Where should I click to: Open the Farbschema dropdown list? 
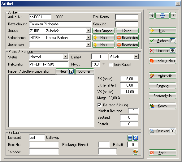point(89,38)
